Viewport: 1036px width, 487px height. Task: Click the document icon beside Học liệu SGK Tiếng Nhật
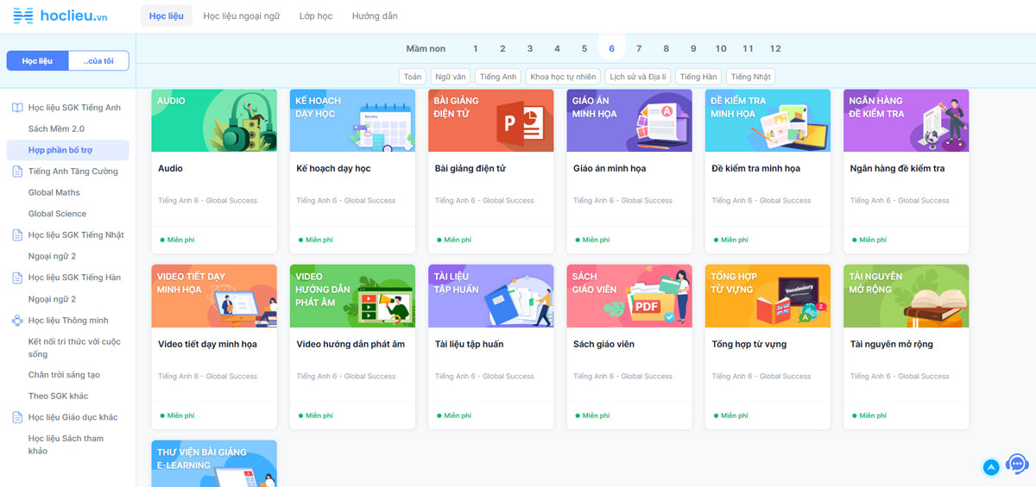coord(17,235)
